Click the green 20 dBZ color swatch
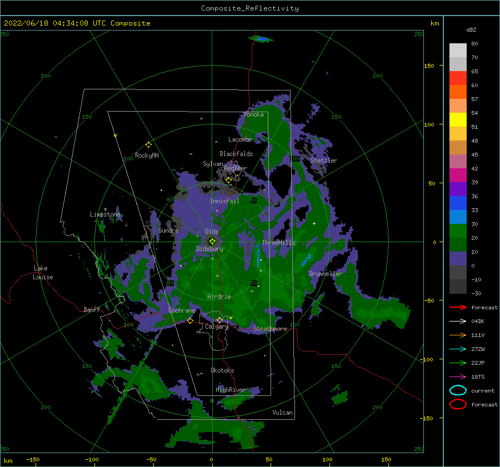500x467 pixels. point(458,231)
